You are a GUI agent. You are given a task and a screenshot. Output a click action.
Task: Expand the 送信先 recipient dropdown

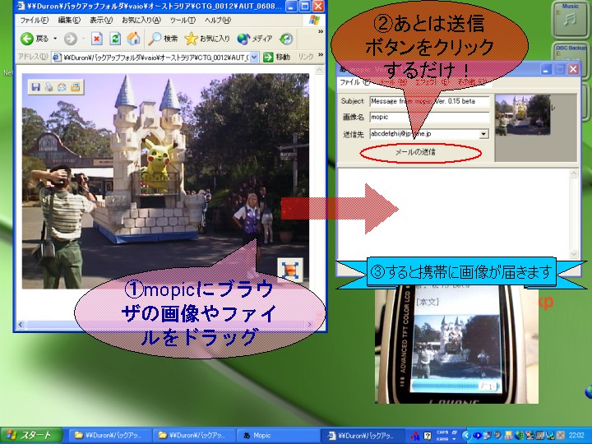pos(483,133)
